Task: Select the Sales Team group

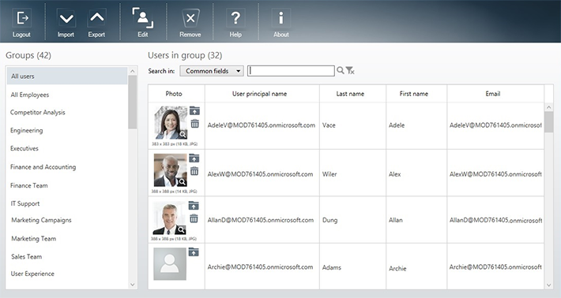Action: tap(27, 256)
